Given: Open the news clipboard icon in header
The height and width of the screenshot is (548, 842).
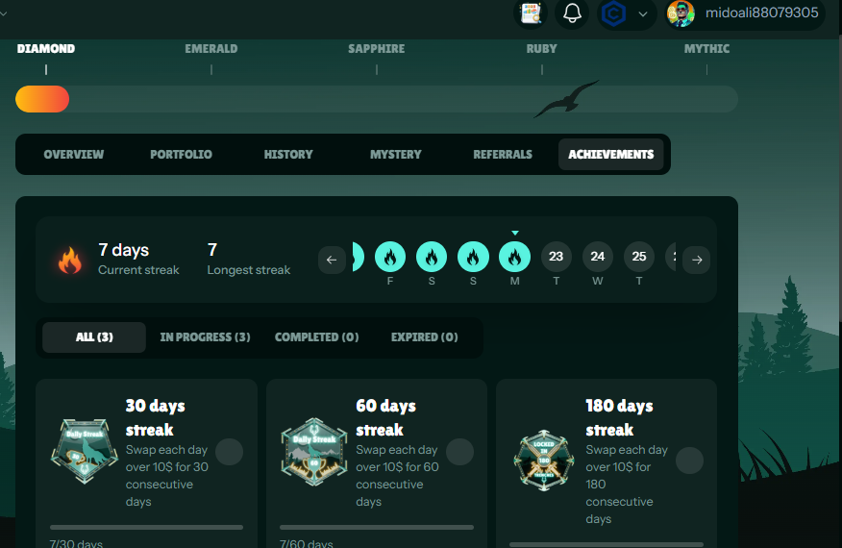Looking at the screenshot, I should [x=531, y=12].
